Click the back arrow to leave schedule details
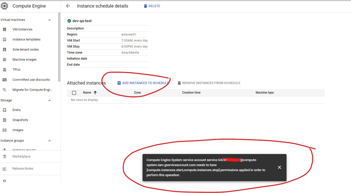The width and height of the screenshot is (351, 193). coord(67,6)
